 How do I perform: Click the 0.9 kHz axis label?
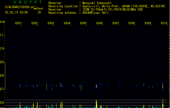pyautogui.click(x=2, y=62)
